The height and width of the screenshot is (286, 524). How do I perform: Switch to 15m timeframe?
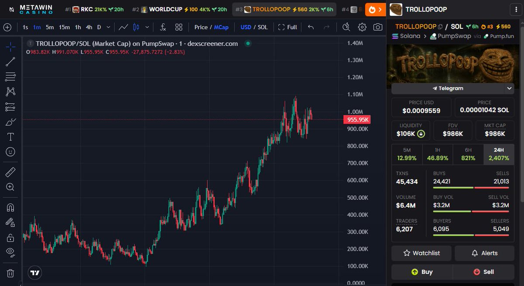64,27
